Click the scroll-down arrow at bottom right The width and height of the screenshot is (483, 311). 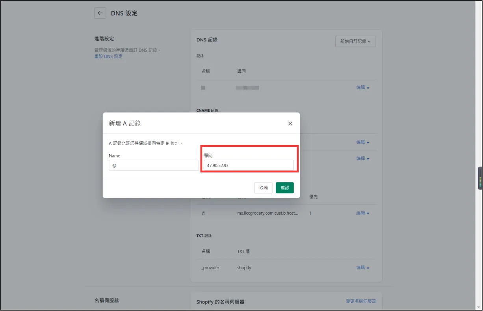pos(479,307)
